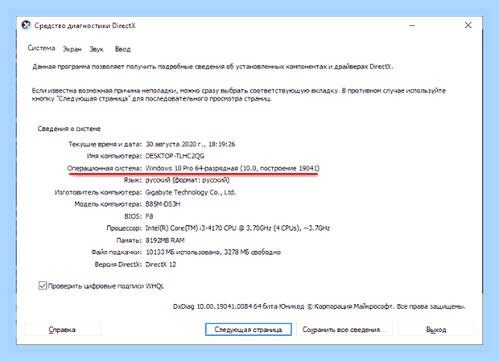Image resolution: width=499 pixels, height=361 pixels.
Task: Open the Звук tab
Action: point(97,49)
